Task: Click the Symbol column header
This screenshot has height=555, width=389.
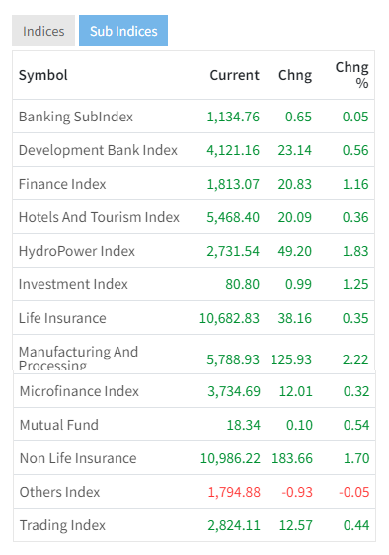Action: click(x=43, y=75)
